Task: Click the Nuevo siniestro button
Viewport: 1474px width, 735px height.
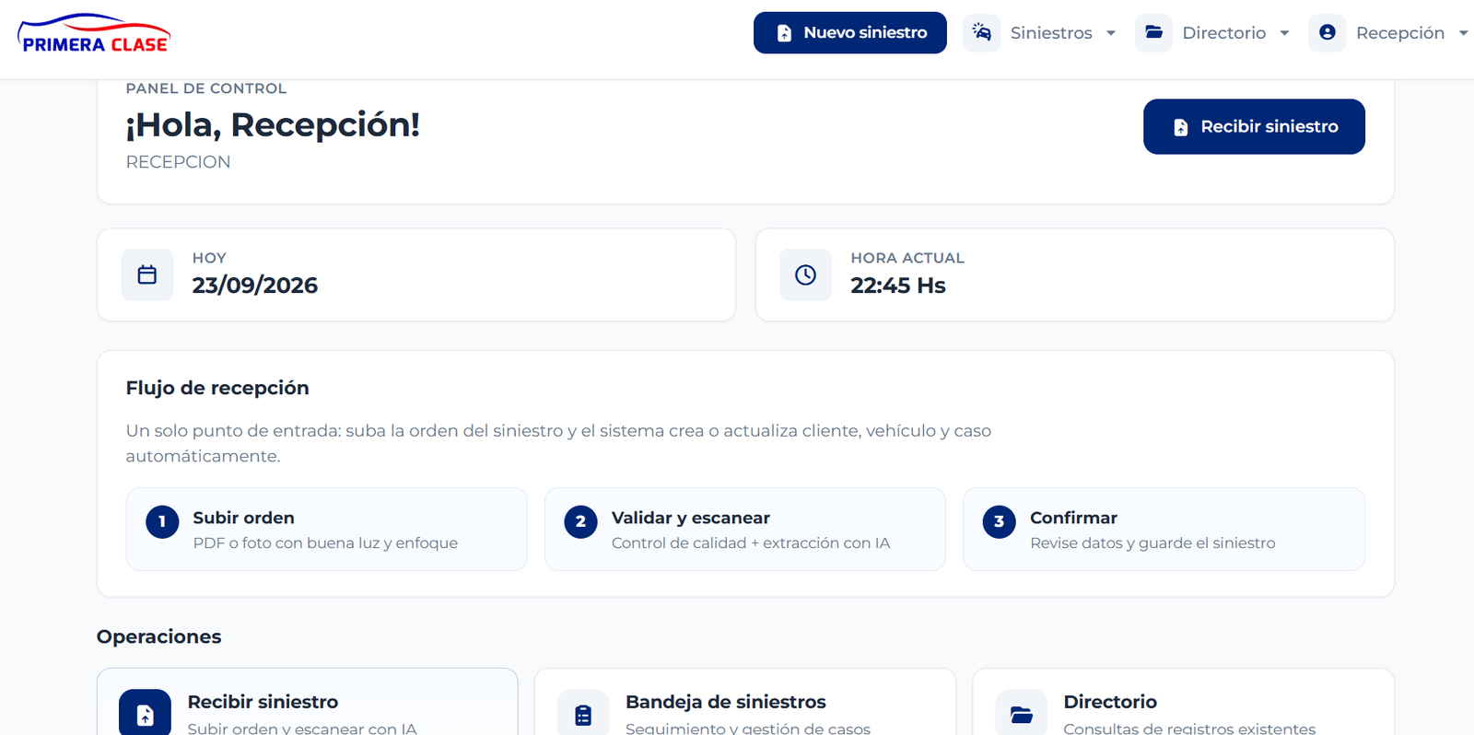Action: tap(849, 33)
